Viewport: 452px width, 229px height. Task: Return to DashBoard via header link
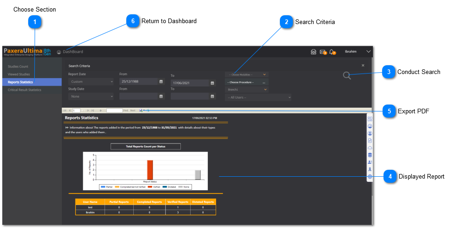coord(73,52)
